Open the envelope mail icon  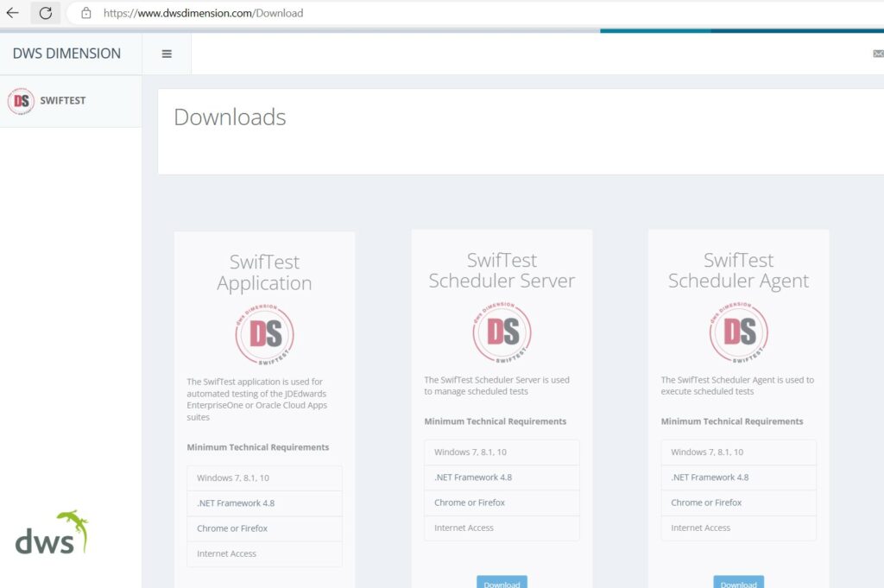click(x=878, y=54)
